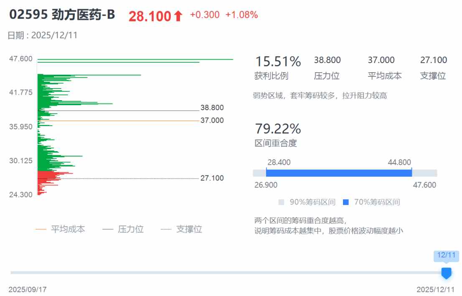Screen dimensions: 462x296
Task: Select the 02595 劲方医药-B stock title
Action: point(62,15)
